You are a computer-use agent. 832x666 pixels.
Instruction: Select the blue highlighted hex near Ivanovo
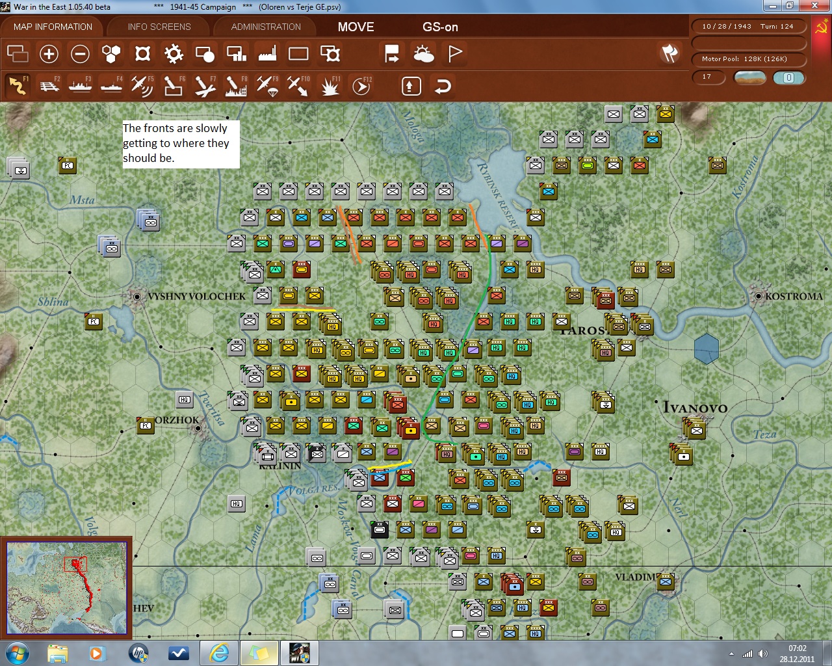[x=707, y=348]
